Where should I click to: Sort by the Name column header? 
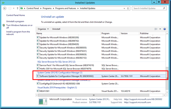pos(68,33)
